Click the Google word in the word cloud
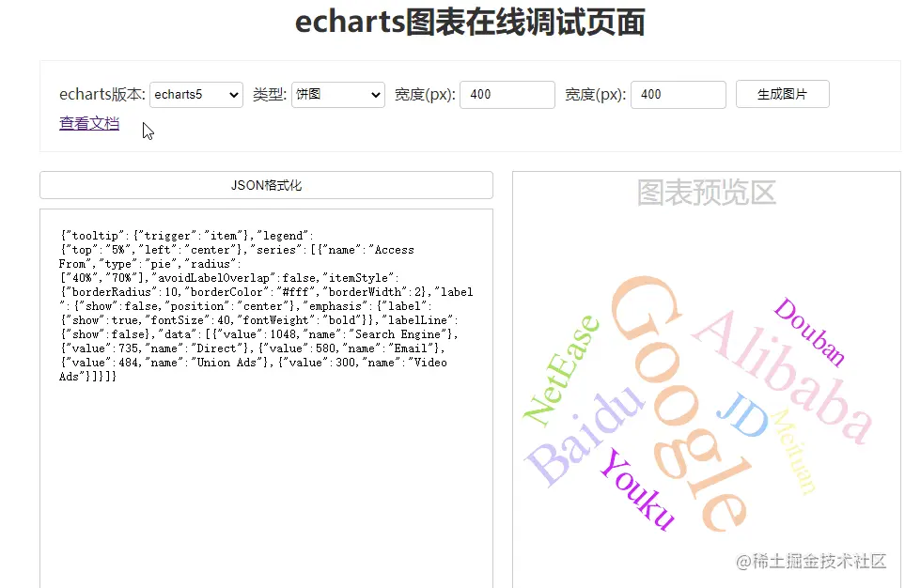Screen dimensions: 905x588 pyautogui.click(x=683, y=404)
